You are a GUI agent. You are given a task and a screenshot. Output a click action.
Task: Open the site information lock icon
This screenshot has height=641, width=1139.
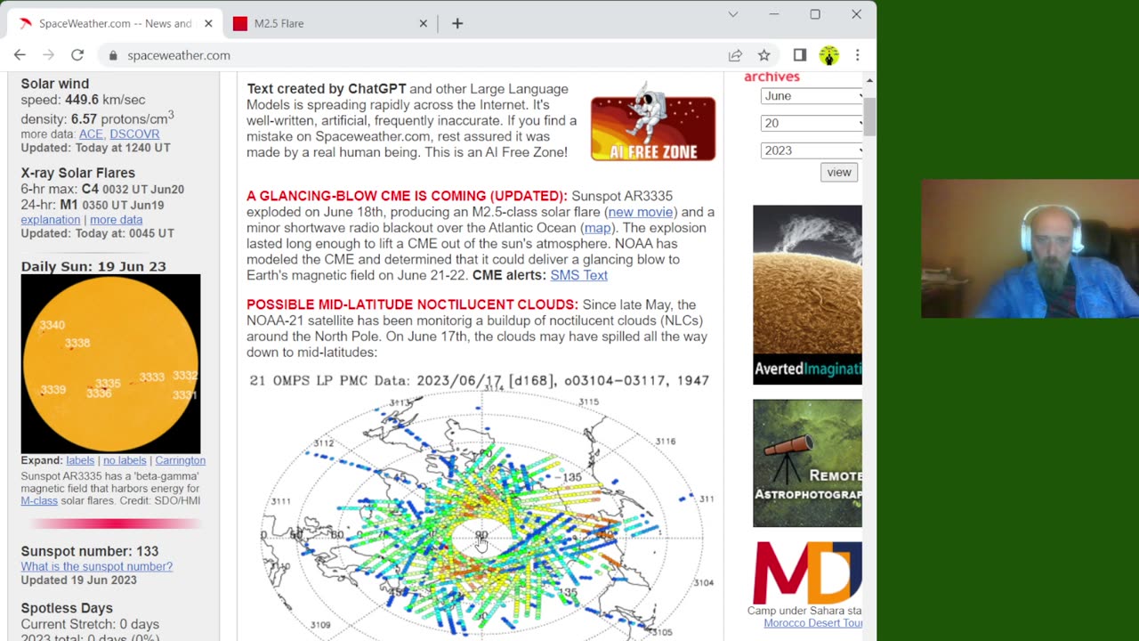tap(113, 55)
